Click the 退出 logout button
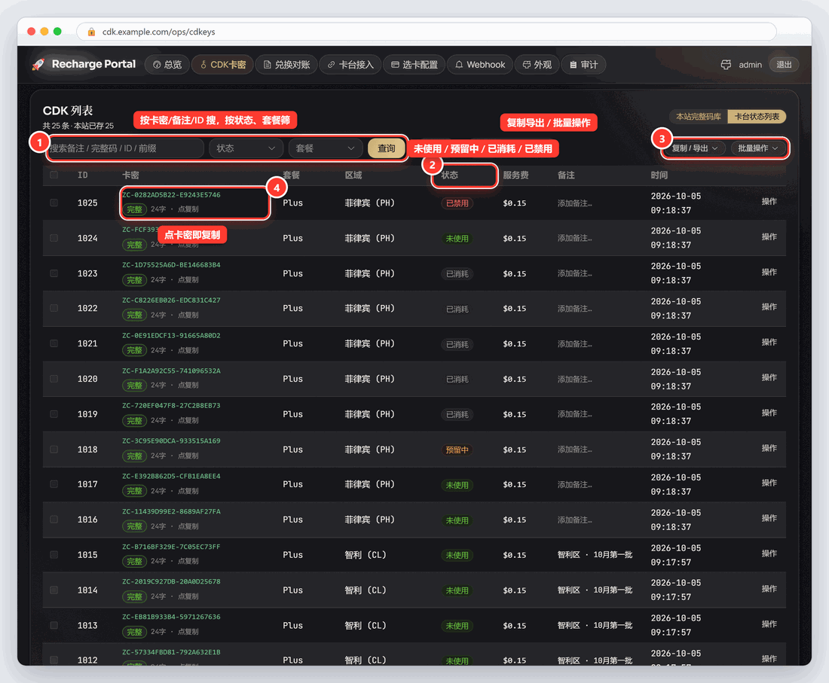 pos(784,65)
